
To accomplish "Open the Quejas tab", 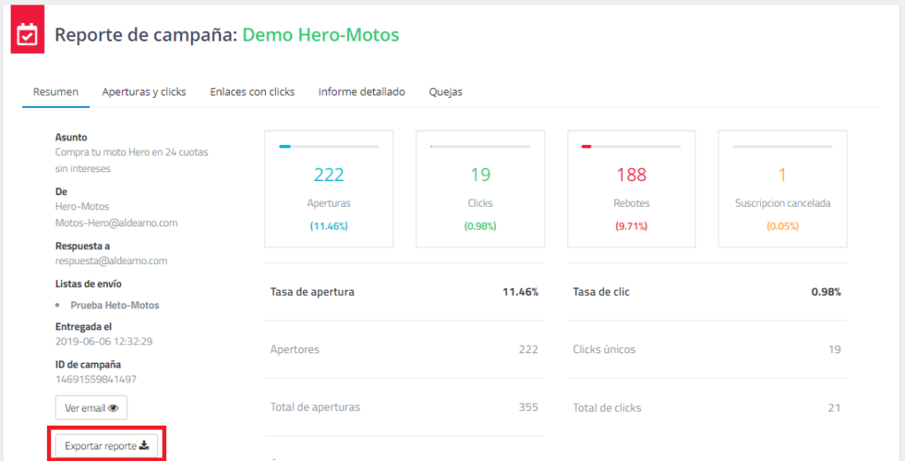I will pos(445,92).
